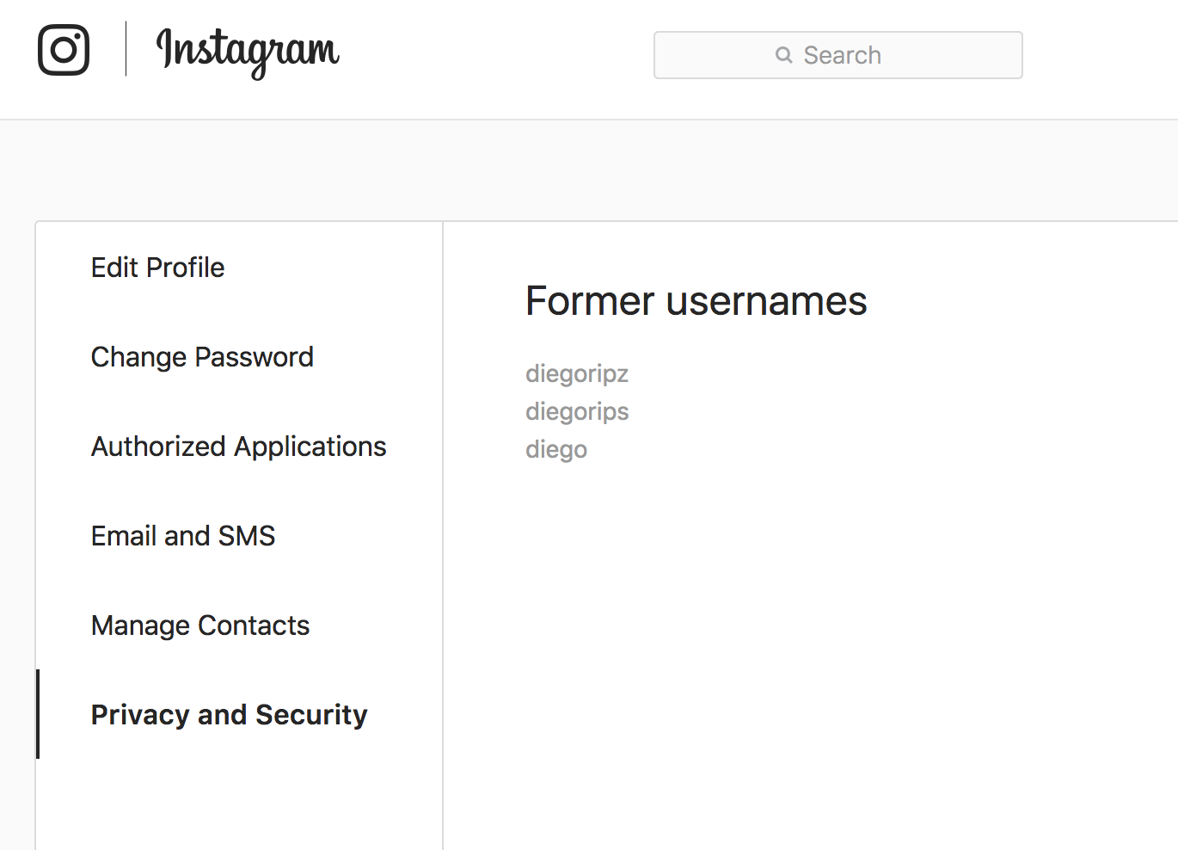Click the Instagram wordmark logo
This screenshot has height=850, width=1178.
pyautogui.click(x=248, y=52)
